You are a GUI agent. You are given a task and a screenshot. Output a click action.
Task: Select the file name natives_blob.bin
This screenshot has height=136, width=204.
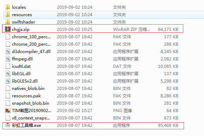28,89
